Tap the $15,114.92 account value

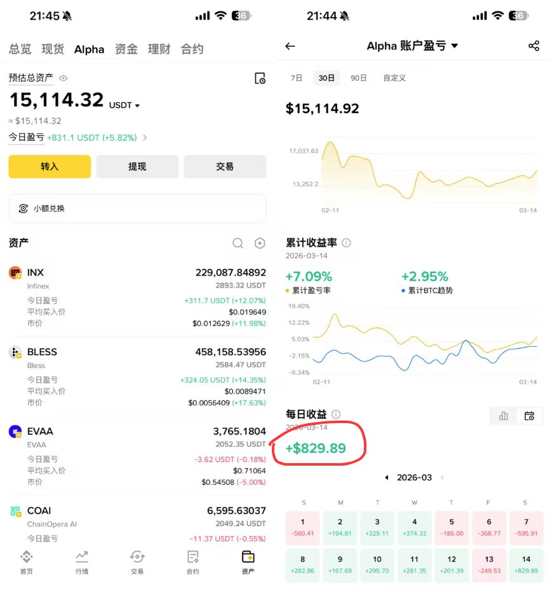[323, 109]
